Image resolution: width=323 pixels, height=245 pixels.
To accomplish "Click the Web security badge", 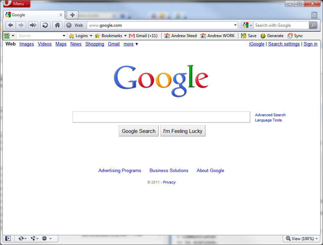I will tap(76, 25).
